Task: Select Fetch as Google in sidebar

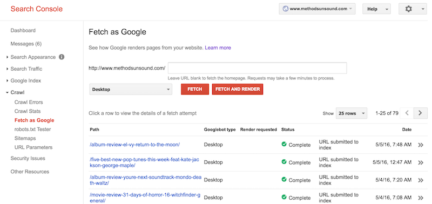Action: coord(34,120)
